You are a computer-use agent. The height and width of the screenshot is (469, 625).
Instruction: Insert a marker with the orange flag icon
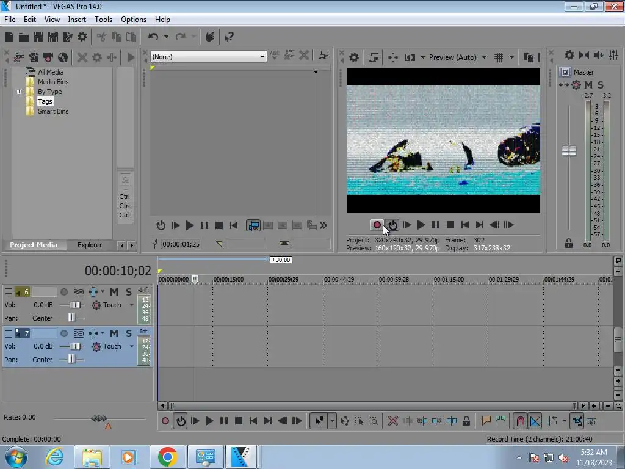pyautogui.click(x=486, y=421)
